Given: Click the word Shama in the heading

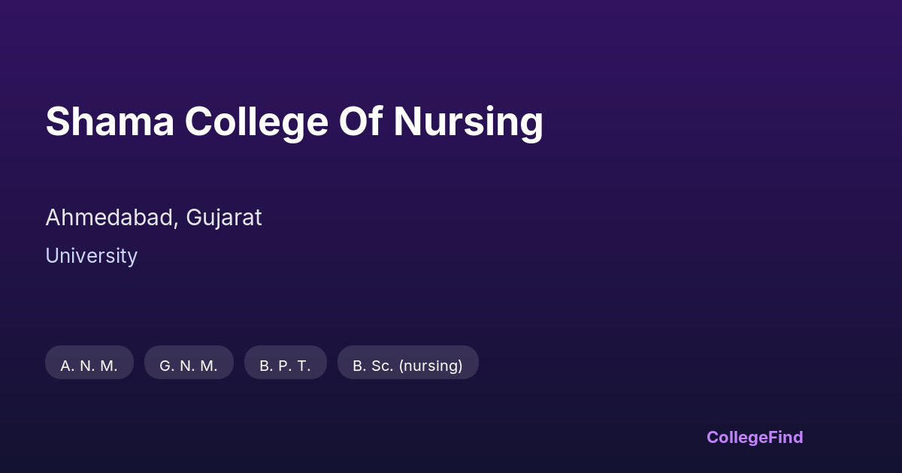Looking at the screenshot, I should click(x=110, y=121).
